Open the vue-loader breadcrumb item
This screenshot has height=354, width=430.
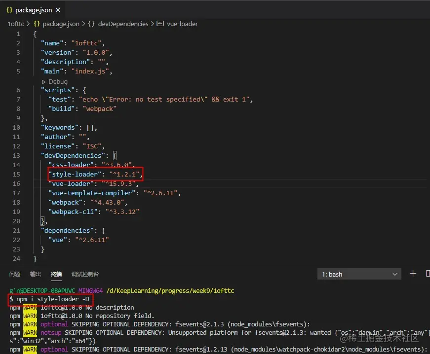point(182,24)
